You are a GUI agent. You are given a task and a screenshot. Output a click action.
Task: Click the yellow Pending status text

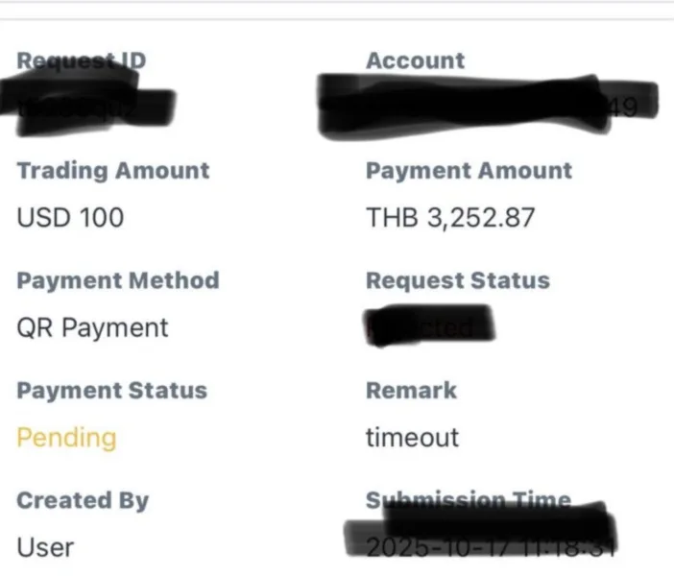click(x=66, y=438)
